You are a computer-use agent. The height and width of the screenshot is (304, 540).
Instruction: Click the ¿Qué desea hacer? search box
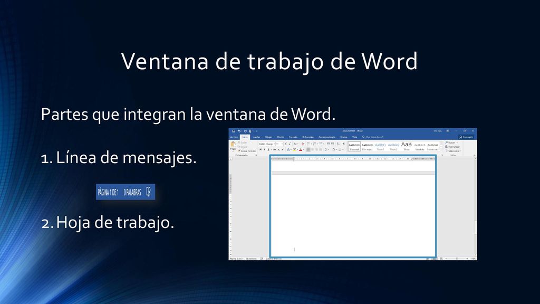[373, 137]
